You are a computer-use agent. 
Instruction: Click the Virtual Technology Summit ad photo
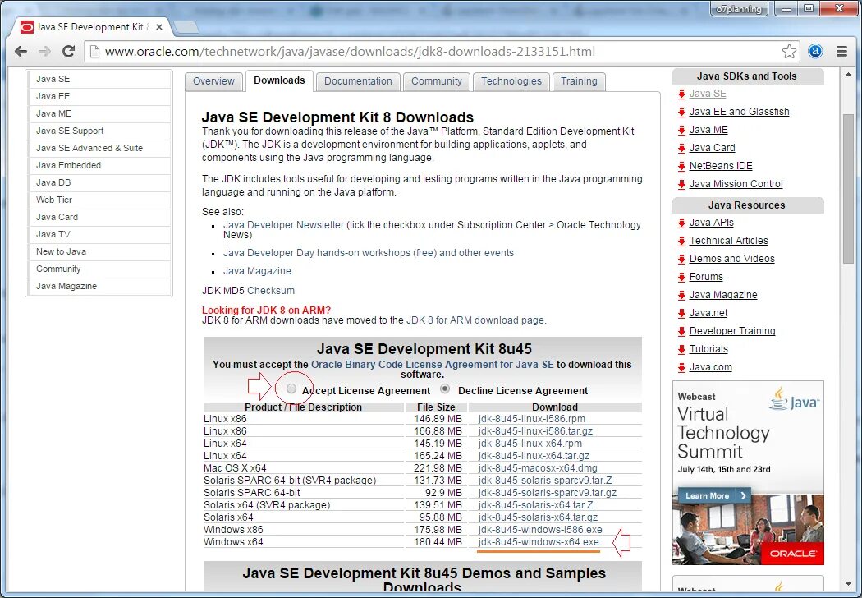[x=748, y=529]
